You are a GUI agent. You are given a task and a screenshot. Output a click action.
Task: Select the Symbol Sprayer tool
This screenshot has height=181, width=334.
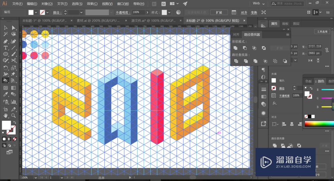[x=6, y=102]
